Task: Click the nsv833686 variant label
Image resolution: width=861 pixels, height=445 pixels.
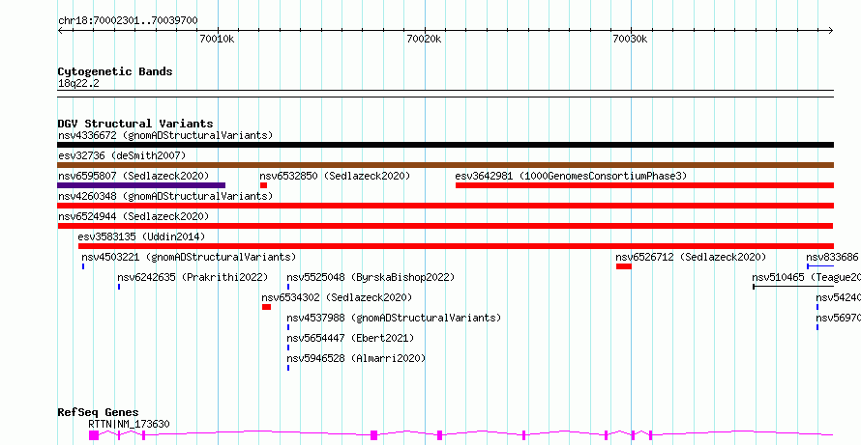Action: (x=832, y=257)
